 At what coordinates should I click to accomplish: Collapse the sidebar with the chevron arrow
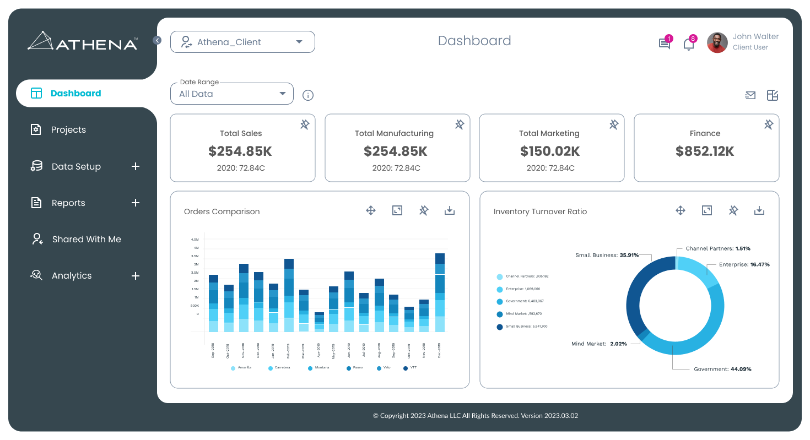point(157,40)
